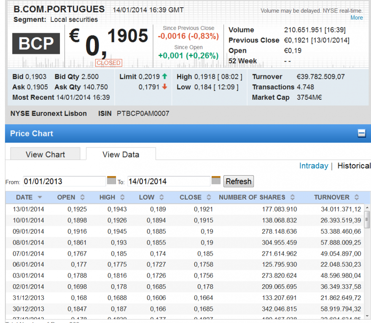Image resolution: width=371 pixels, height=323 pixels.
Task: Sort table by HIGH column arrows
Action: 122,197
